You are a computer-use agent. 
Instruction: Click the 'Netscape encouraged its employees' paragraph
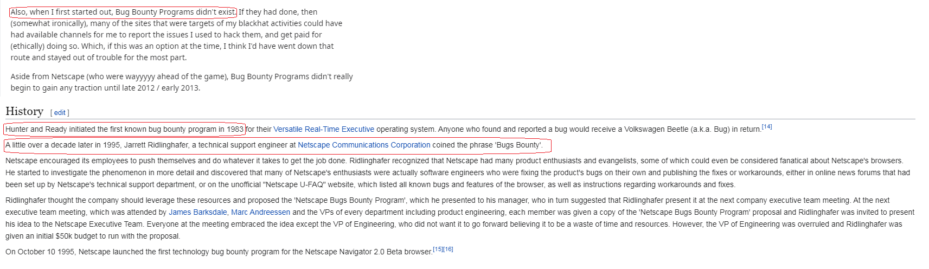[x=456, y=172]
